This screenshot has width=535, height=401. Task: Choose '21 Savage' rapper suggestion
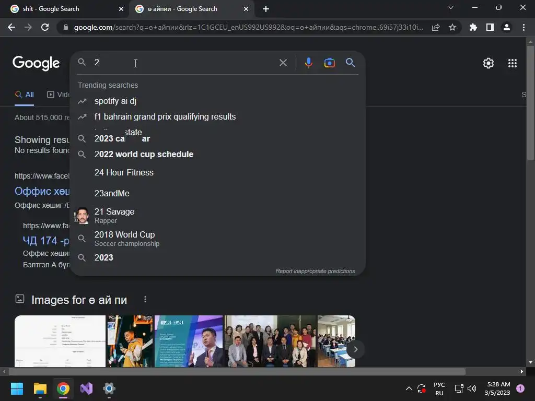click(x=218, y=216)
